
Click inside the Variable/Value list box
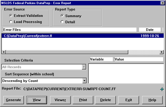pos(126,74)
